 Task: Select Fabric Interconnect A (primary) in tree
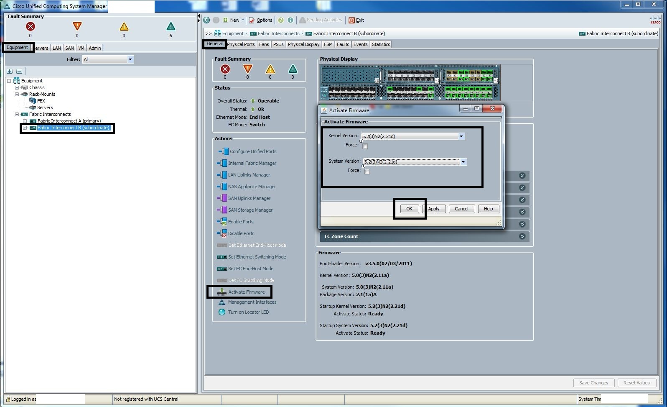pyautogui.click(x=69, y=121)
